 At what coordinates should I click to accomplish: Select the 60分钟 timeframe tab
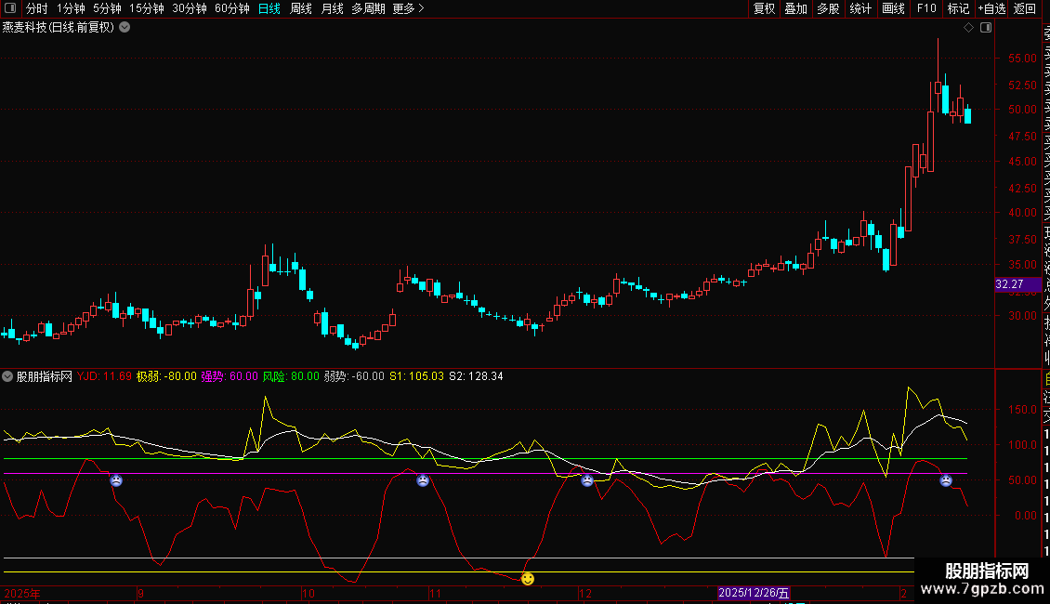pos(231,8)
